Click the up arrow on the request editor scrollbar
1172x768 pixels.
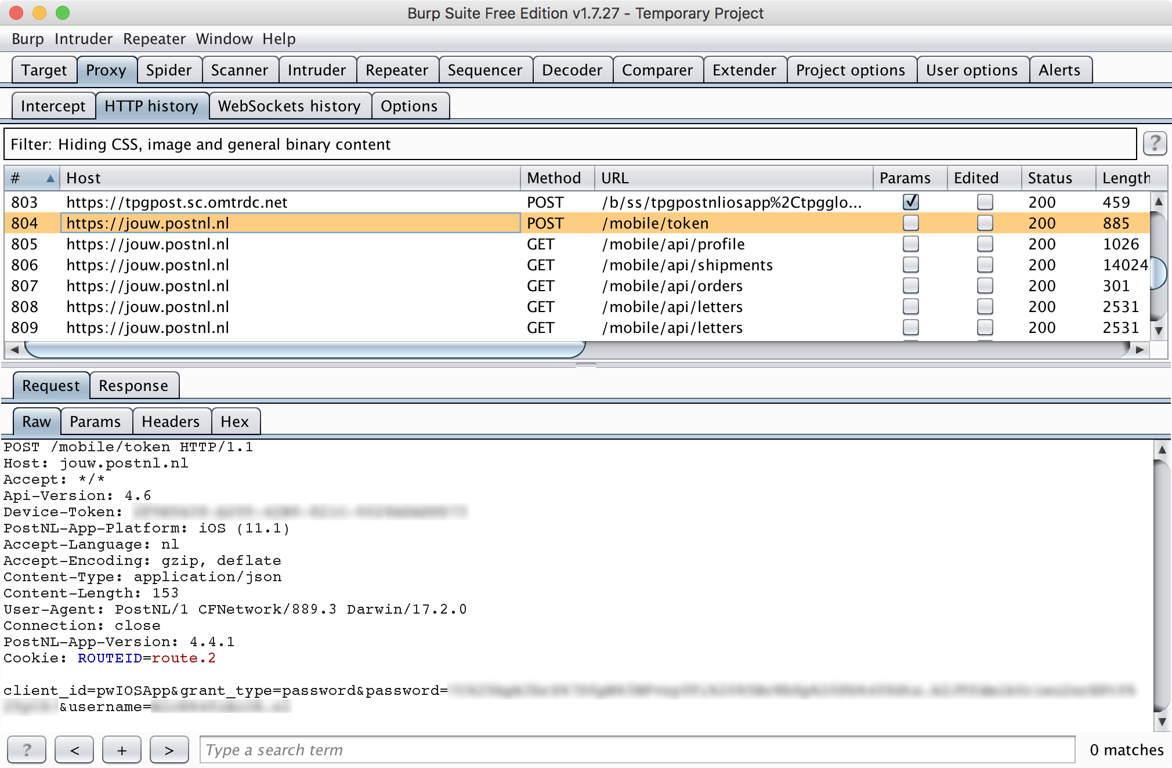point(1163,450)
